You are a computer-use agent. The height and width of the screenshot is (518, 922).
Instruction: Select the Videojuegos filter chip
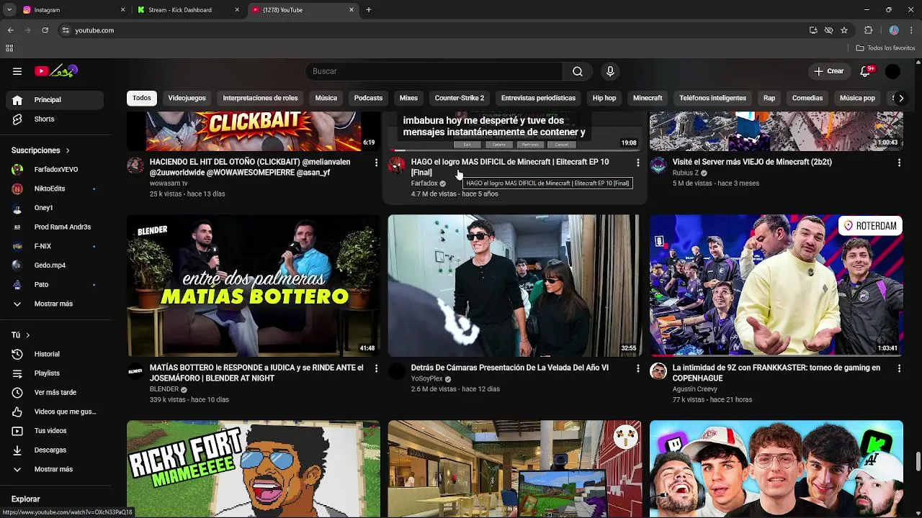click(x=187, y=98)
